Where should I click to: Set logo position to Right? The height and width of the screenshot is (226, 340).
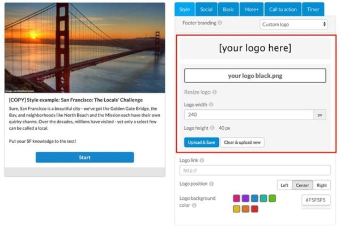[321, 185]
